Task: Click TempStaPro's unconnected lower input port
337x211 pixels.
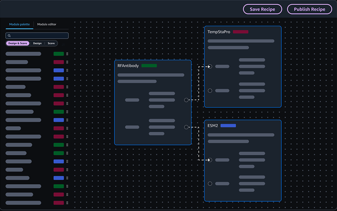Action: [210, 91]
